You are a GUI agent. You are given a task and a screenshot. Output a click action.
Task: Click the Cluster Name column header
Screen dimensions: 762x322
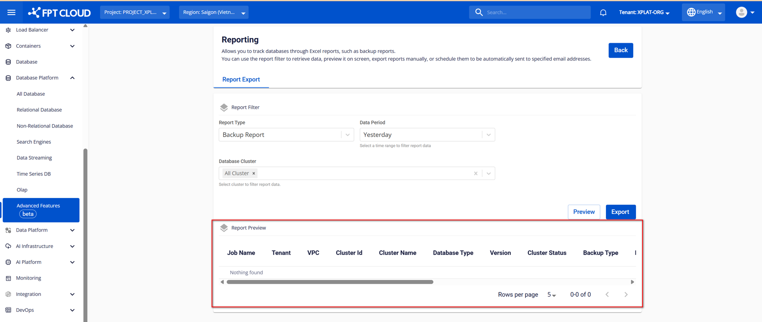tap(397, 253)
